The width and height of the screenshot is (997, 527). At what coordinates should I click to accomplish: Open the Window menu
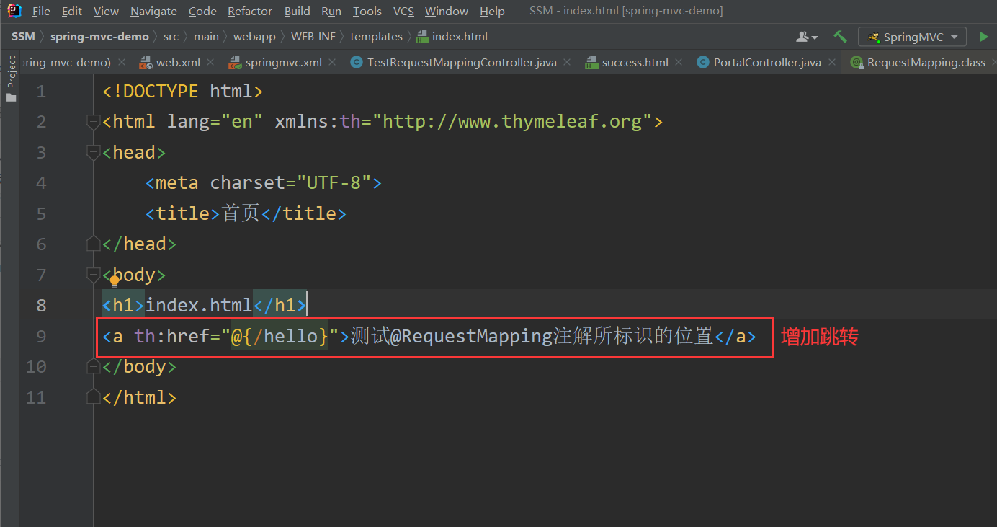(x=447, y=11)
